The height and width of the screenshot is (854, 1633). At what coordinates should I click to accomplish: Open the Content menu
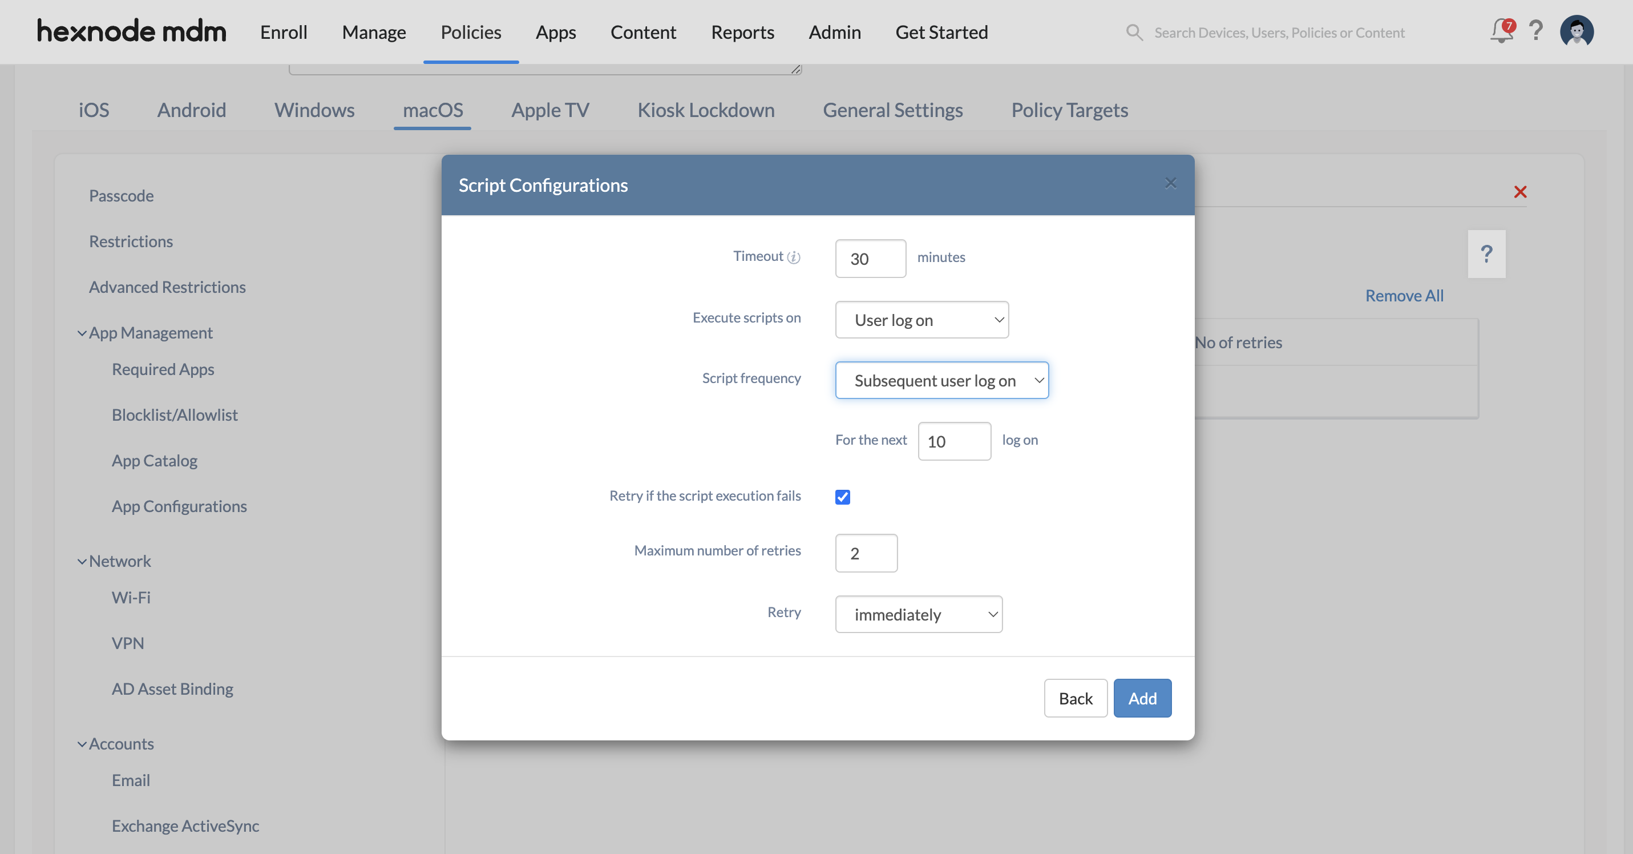[x=643, y=32]
